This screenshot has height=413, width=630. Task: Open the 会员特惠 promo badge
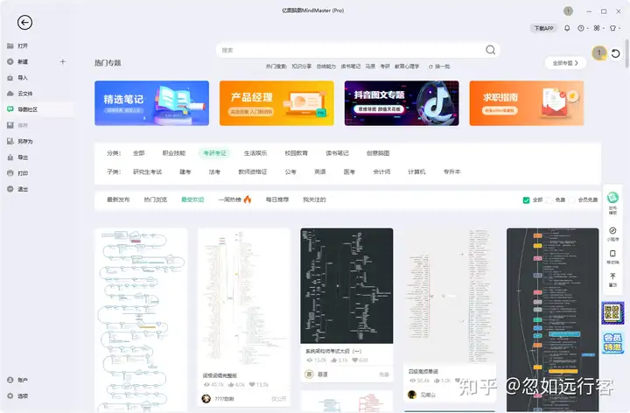coord(612,343)
